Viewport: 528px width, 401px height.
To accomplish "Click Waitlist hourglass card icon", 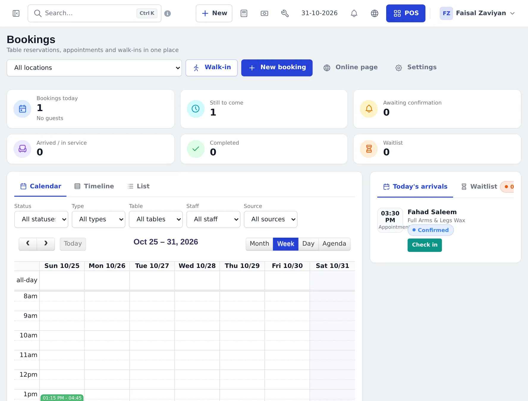I will (369, 149).
